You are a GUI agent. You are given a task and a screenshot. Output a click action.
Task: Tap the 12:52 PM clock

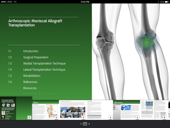tap(85, 2)
